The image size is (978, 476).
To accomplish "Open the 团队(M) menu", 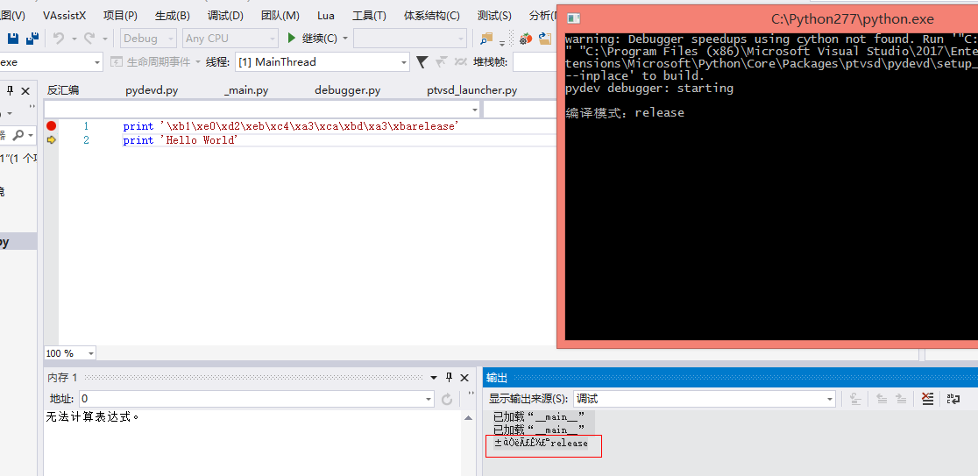I will pyautogui.click(x=280, y=16).
